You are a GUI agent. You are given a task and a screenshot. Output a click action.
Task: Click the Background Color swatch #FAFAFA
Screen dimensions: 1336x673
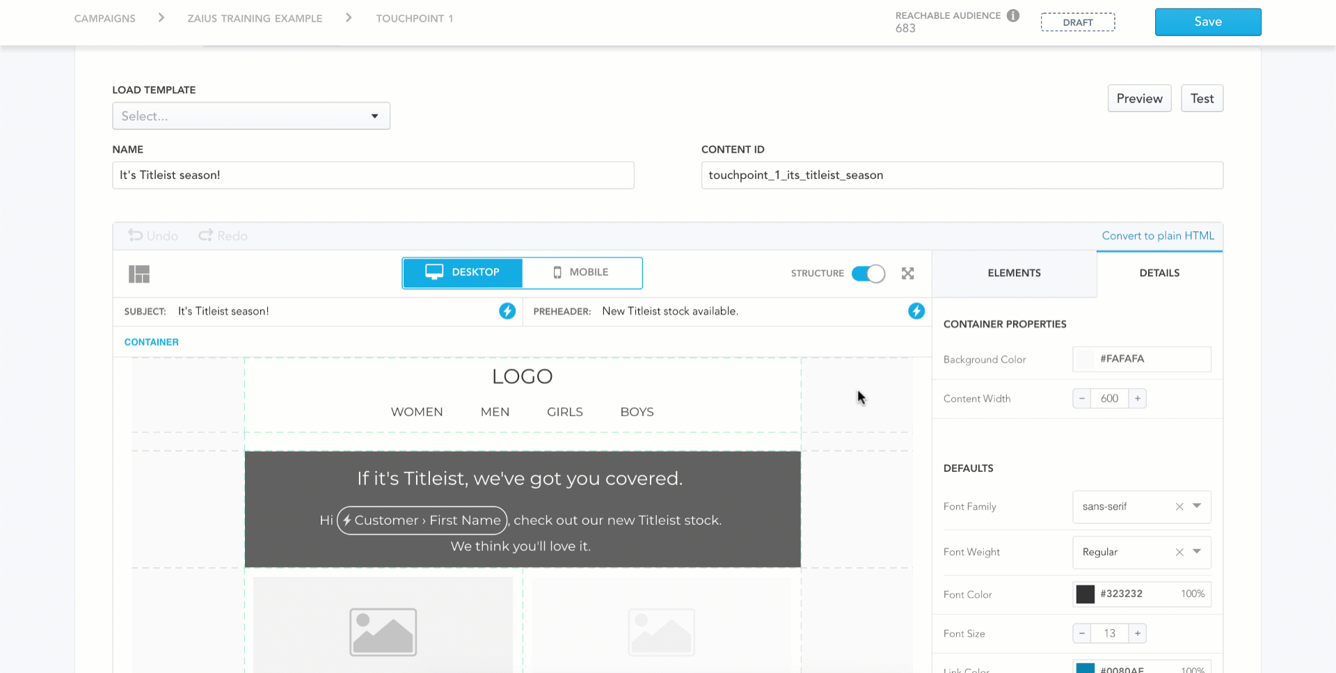click(1085, 359)
